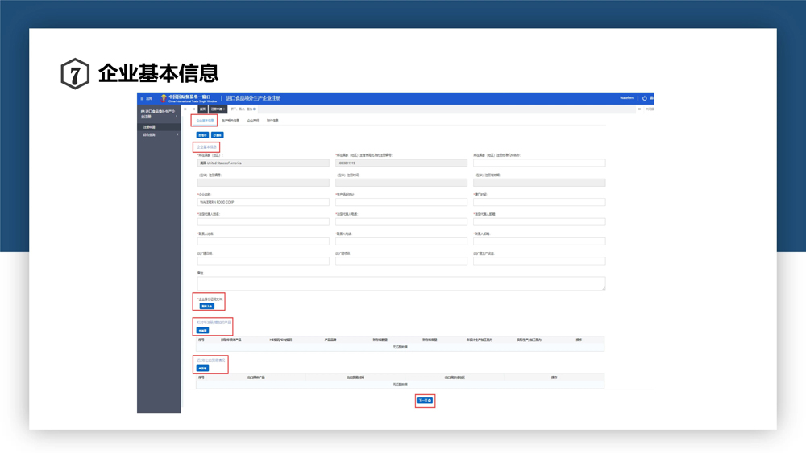Click the hexagon step 7 badge

[x=75, y=73]
